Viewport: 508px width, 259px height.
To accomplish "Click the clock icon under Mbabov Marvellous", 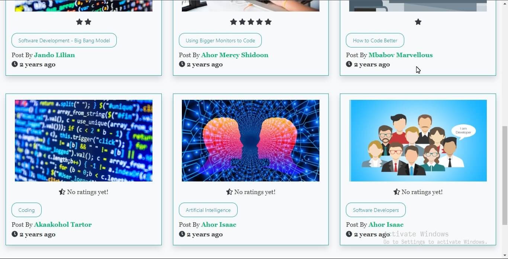I will [x=349, y=64].
